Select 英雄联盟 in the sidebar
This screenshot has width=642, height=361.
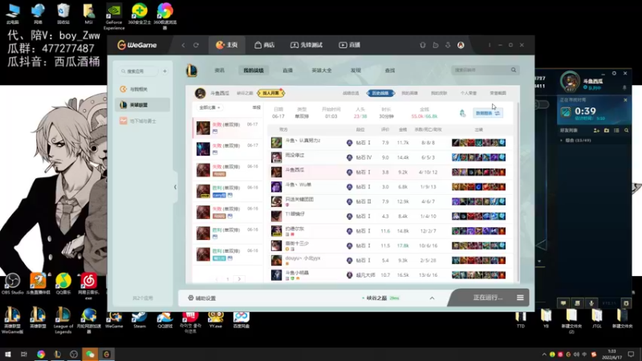[x=142, y=105]
